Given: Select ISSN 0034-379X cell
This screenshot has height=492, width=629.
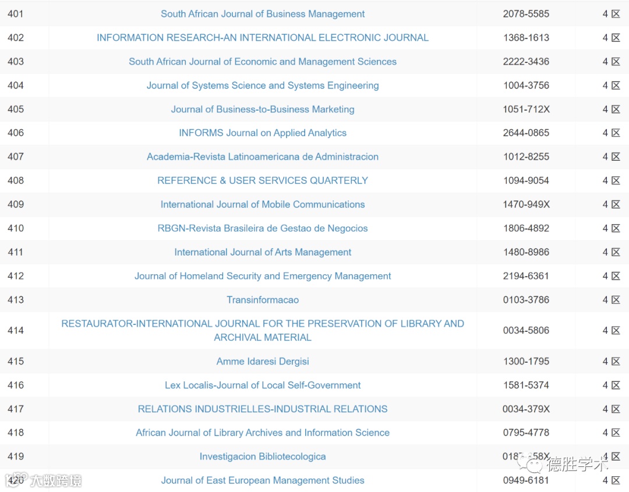Looking at the screenshot, I should click(x=526, y=409).
